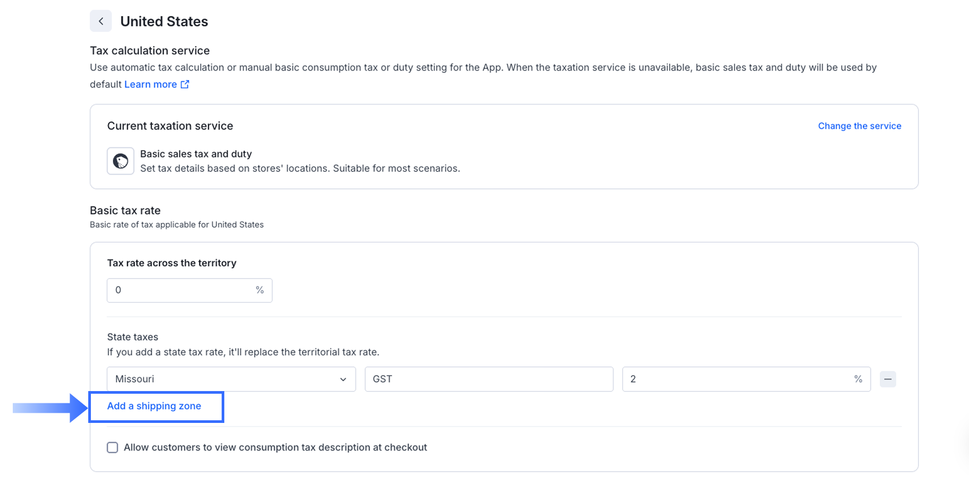Click Change the service link
Image resolution: width=969 pixels, height=485 pixels.
coord(860,126)
